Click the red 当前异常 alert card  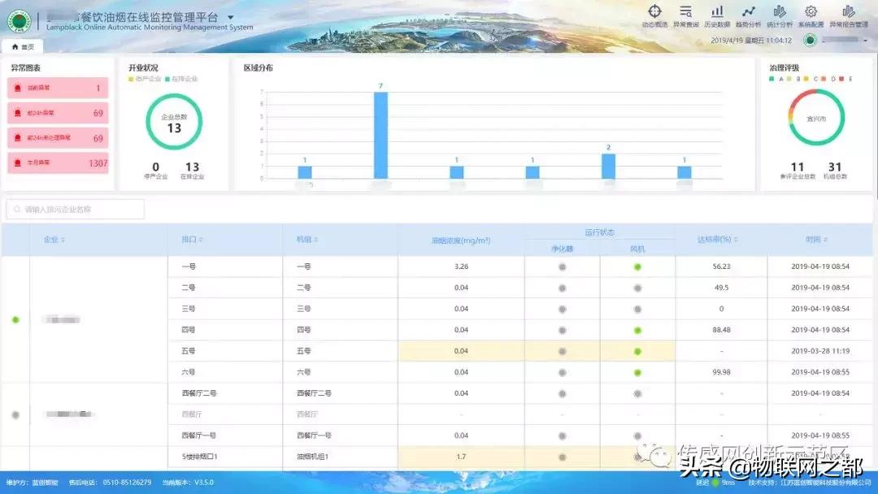point(57,87)
